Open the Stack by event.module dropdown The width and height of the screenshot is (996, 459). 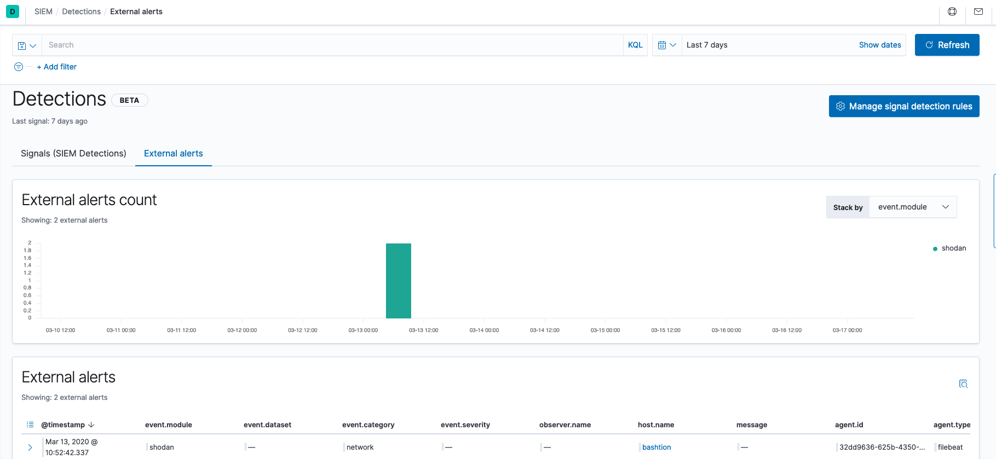click(913, 207)
